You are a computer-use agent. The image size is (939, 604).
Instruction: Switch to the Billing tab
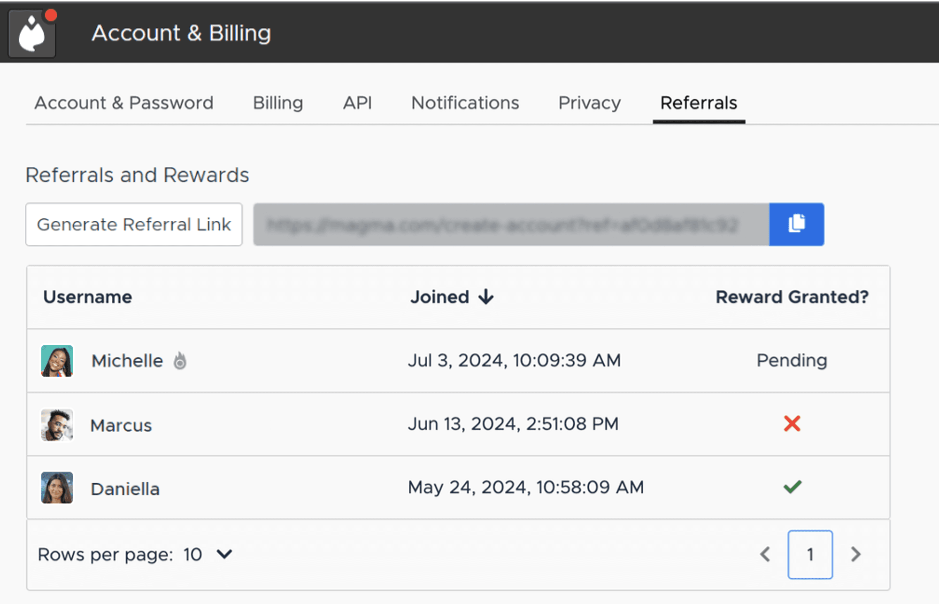coord(278,103)
